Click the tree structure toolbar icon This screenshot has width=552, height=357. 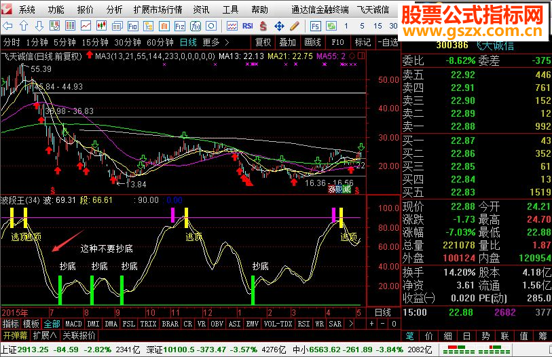[148, 26]
